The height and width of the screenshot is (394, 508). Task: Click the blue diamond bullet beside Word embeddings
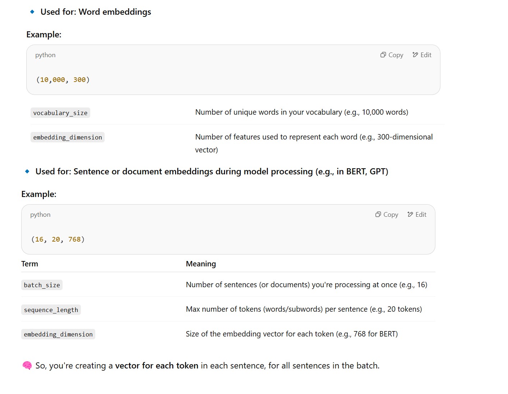pos(32,12)
